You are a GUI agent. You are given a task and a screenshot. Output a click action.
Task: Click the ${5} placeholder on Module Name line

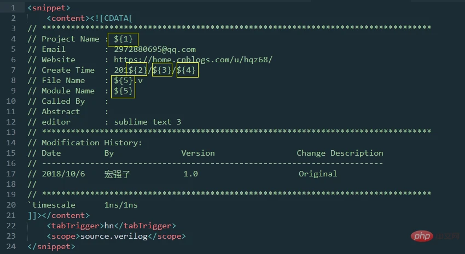click(x=124, y=91)
